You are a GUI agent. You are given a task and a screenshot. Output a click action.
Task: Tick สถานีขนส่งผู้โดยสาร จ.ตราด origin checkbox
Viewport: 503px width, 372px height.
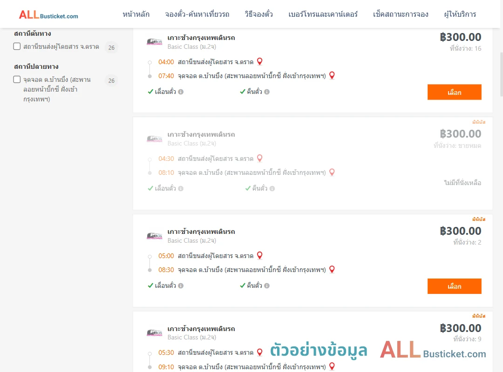(x=17, y=46)
